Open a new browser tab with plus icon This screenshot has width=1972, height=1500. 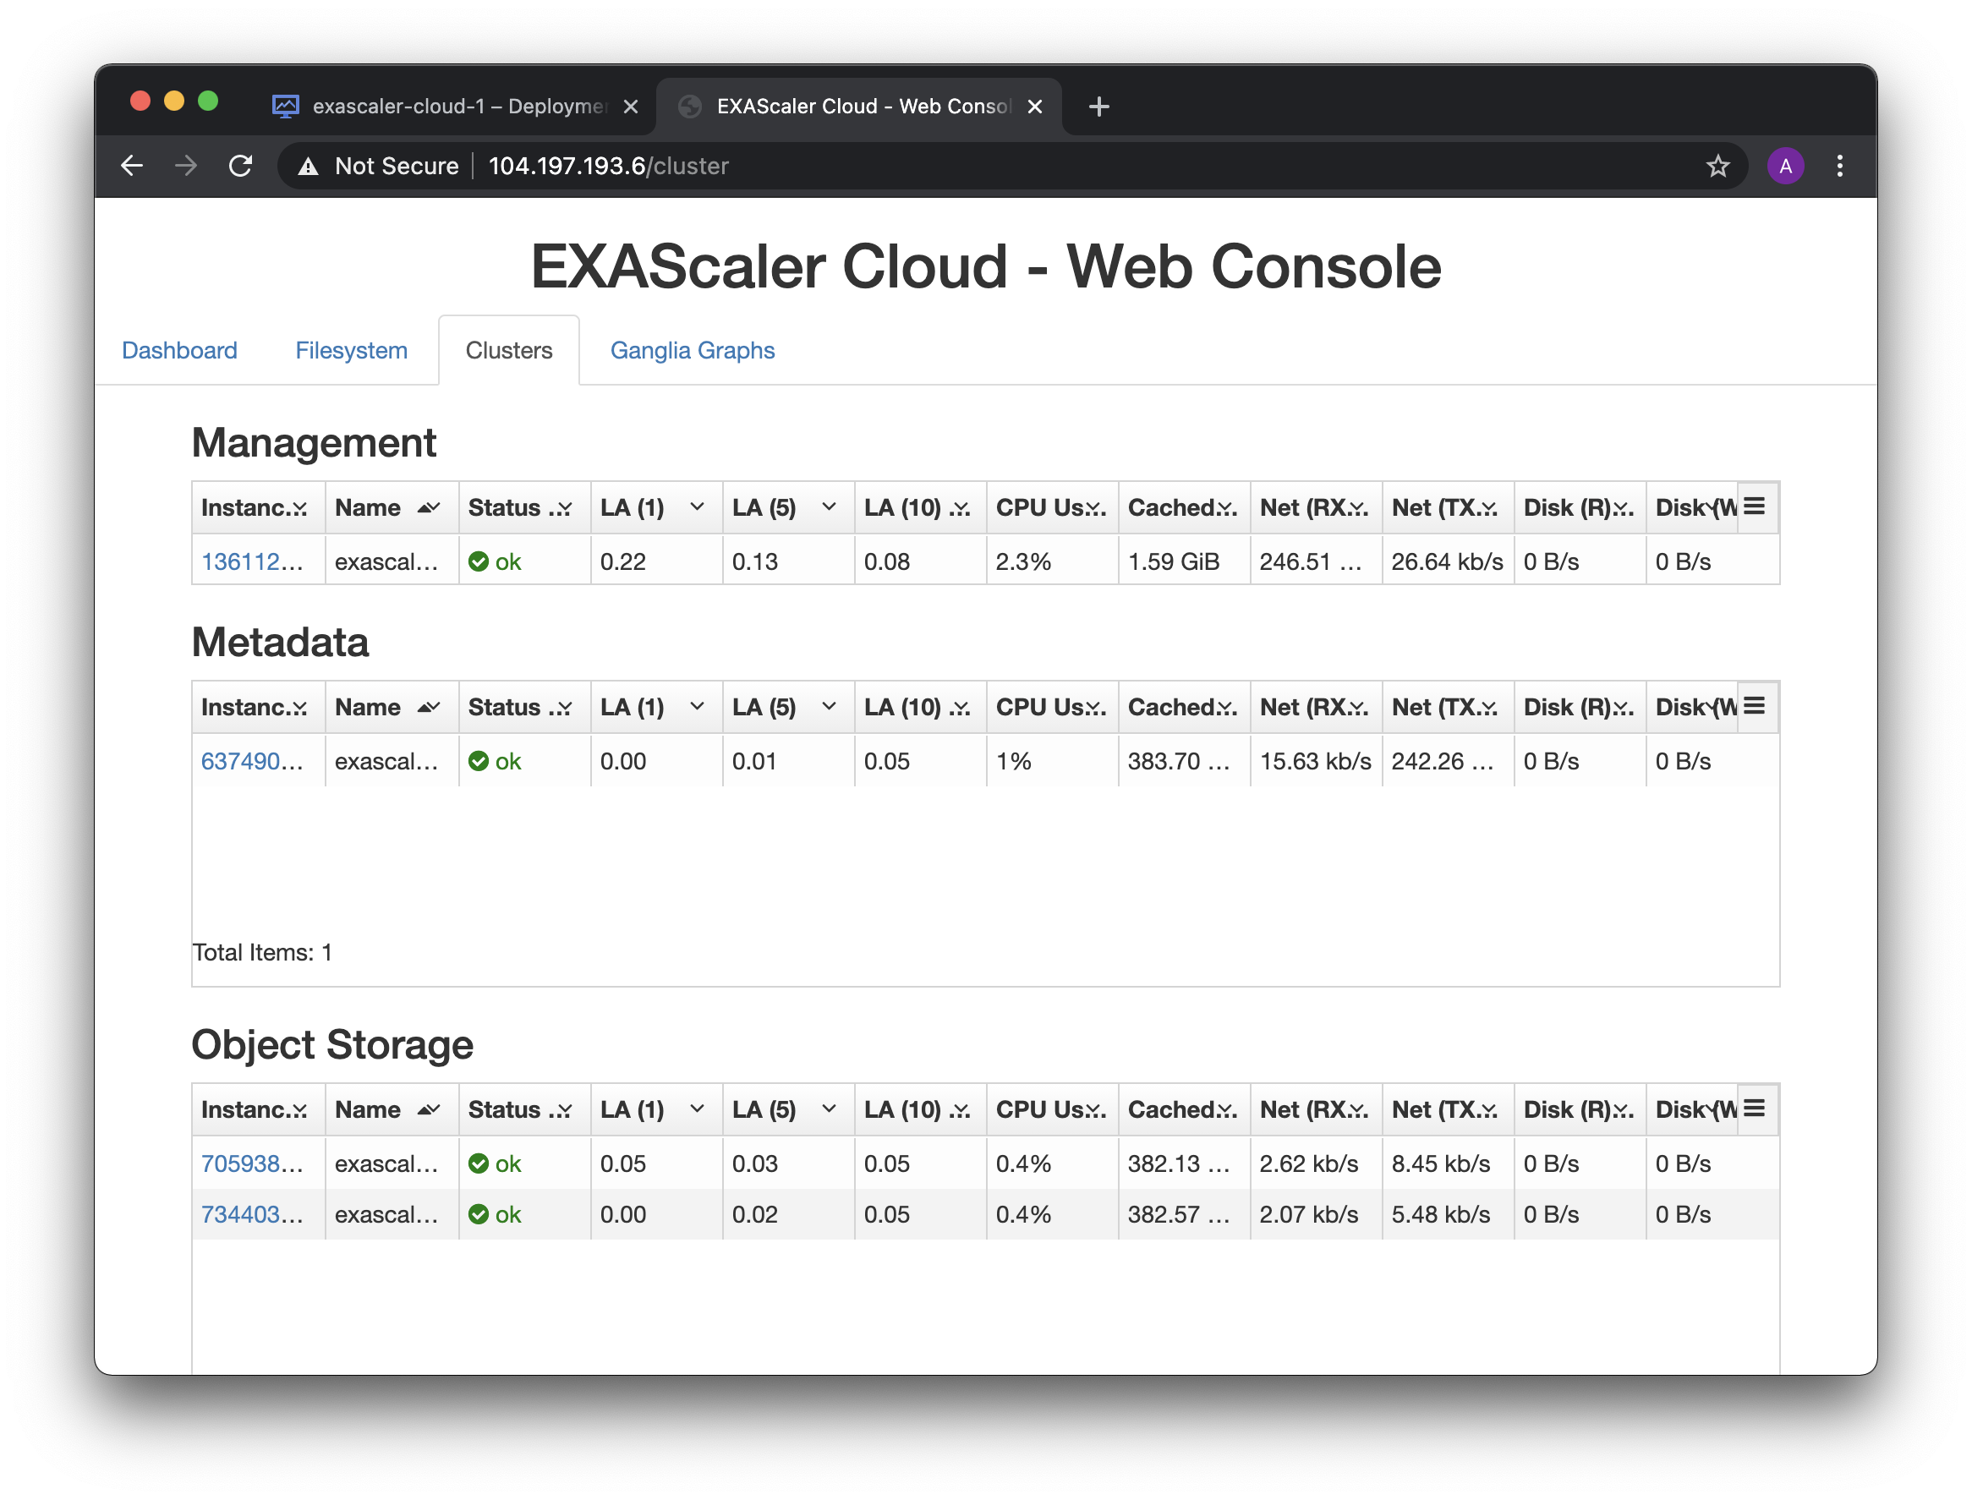pyautogui.click(x=1099, y=107)
